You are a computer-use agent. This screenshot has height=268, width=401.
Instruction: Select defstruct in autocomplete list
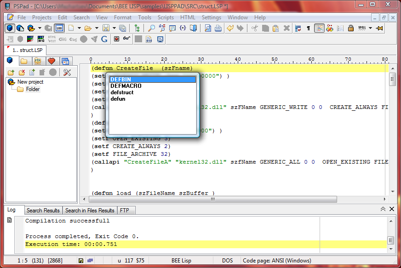point(122,92)
